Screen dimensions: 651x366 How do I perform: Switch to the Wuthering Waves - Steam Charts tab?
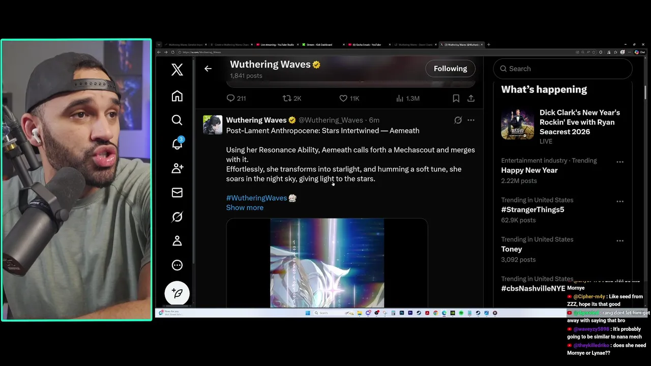click(416, 45)
